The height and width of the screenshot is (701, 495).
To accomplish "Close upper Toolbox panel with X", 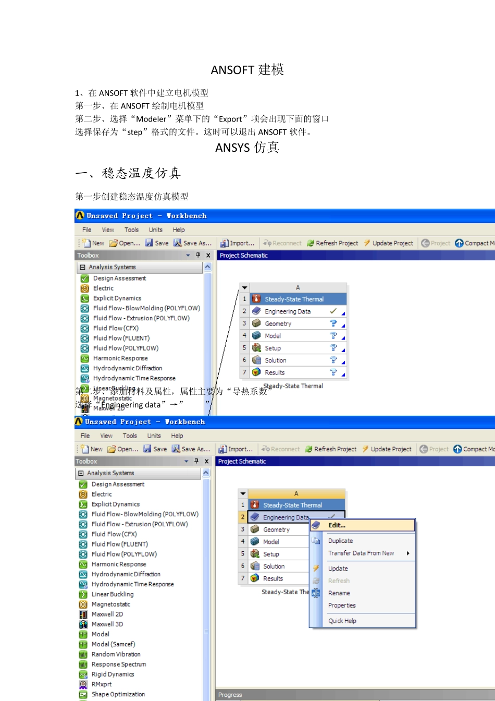I will tap(208, 255).
